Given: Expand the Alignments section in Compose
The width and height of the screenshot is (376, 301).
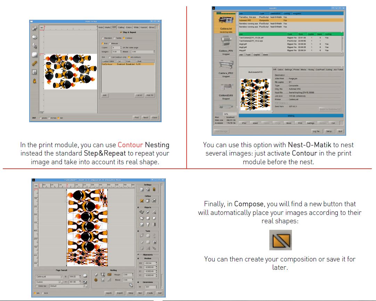Looking at the screenshot, I should tap(138, 254).
